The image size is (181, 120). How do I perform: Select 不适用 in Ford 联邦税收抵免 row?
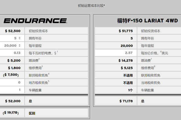(x=128, y=75)
